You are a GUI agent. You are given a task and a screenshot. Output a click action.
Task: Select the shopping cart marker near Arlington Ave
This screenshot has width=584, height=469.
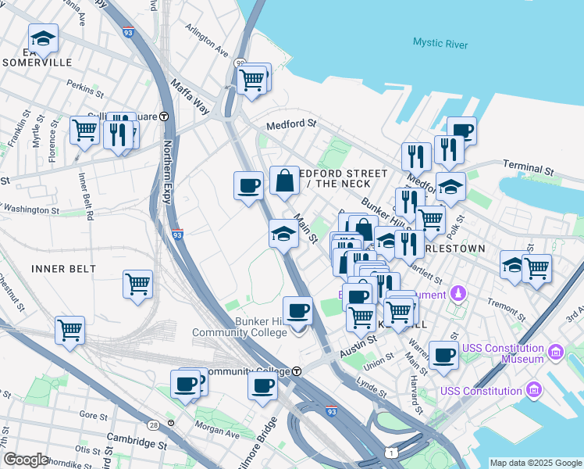coord(251,80)
